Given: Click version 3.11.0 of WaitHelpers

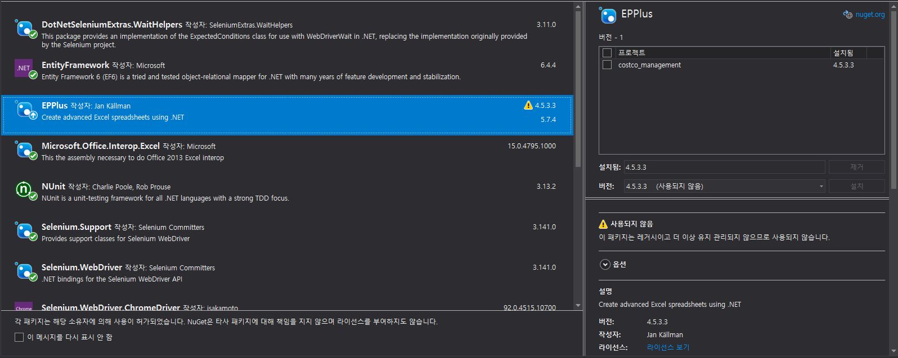Looking at the screenshot, I should [x=546, y=25].
